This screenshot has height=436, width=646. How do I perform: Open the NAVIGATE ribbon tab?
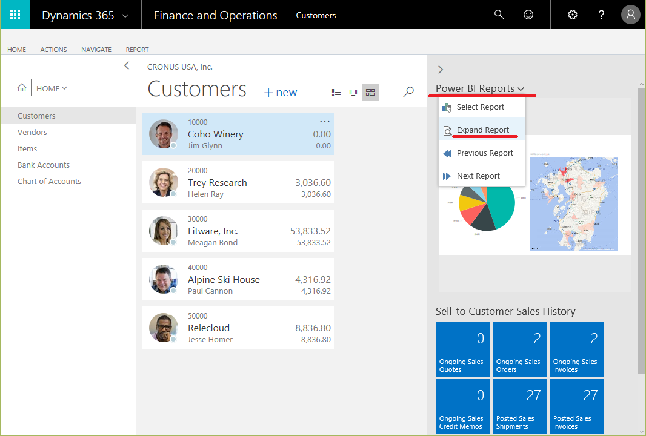(x=96, y=50)
